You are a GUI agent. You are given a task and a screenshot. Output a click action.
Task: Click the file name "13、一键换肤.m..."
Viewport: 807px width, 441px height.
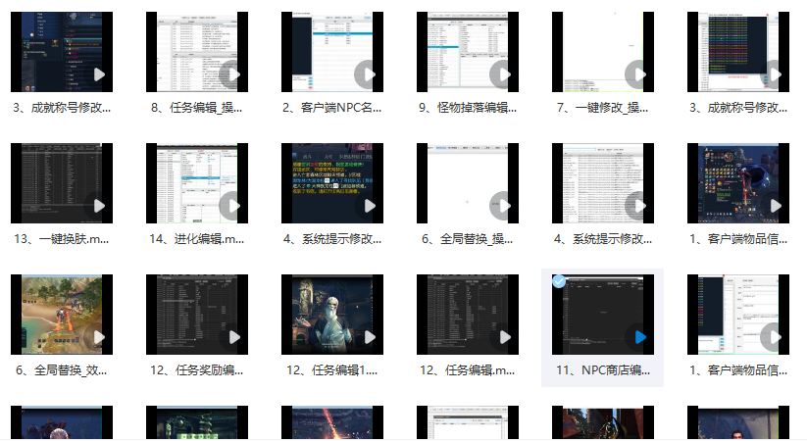(61, 239)
